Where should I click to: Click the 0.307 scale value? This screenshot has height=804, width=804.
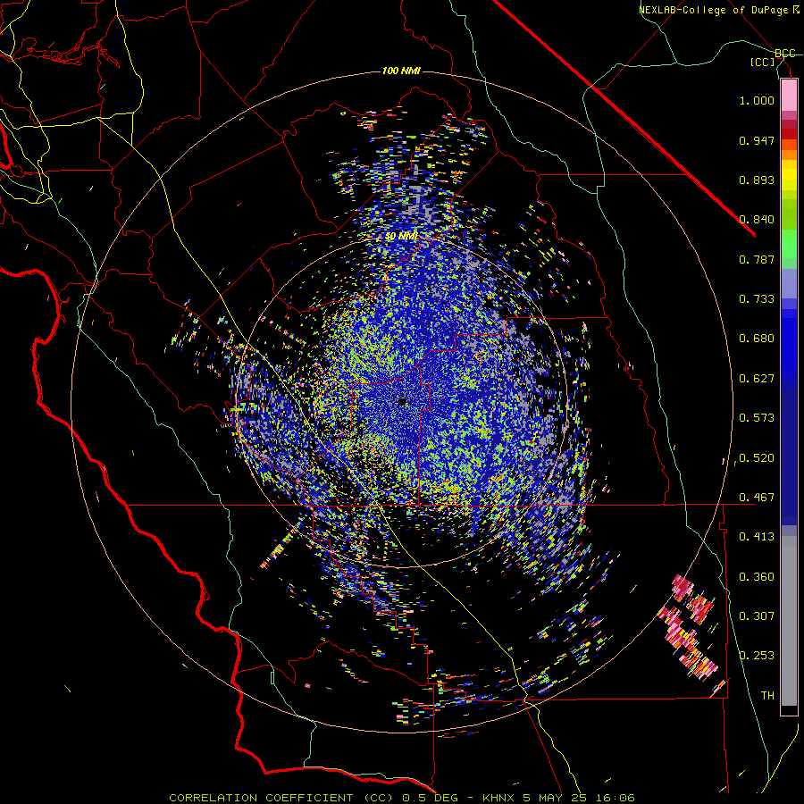[757, 616]
